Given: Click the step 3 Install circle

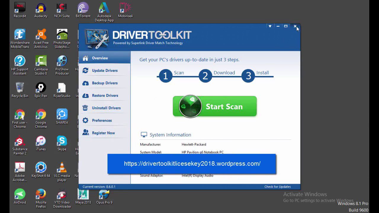Looking at the screenshot, I should pos(248,76).
